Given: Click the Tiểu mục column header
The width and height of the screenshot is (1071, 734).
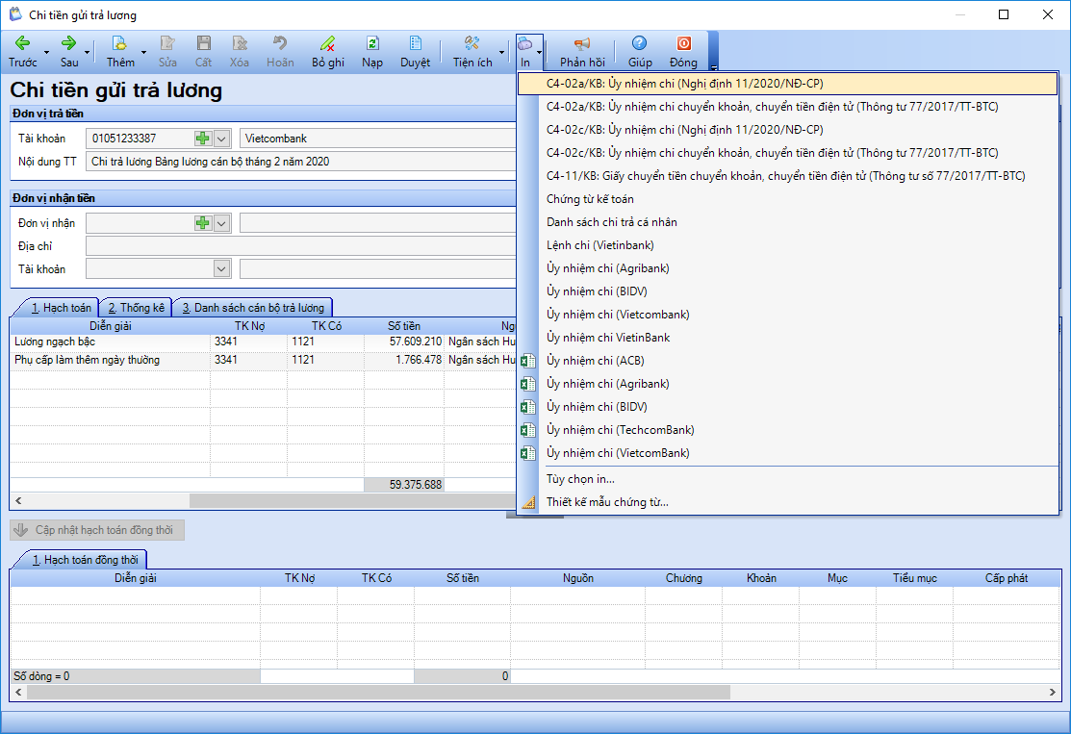Looking at the screenshot, I should click(x=914, y=578).
